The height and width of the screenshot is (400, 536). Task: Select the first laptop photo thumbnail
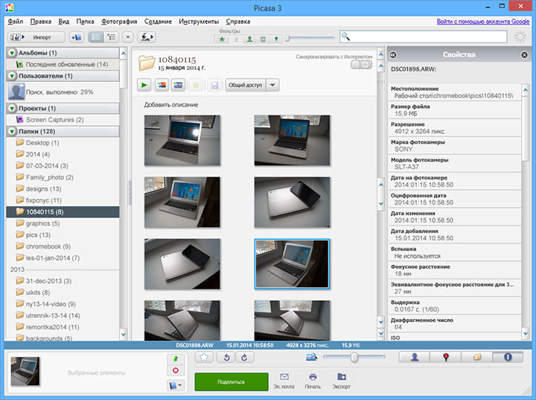click(182, 140)
